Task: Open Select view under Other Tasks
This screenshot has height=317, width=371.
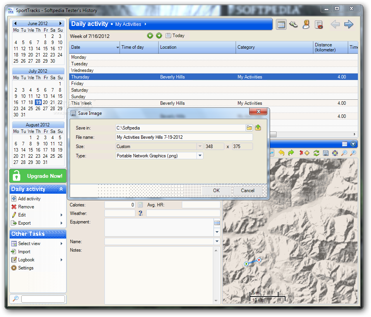Action: (29, 244)
